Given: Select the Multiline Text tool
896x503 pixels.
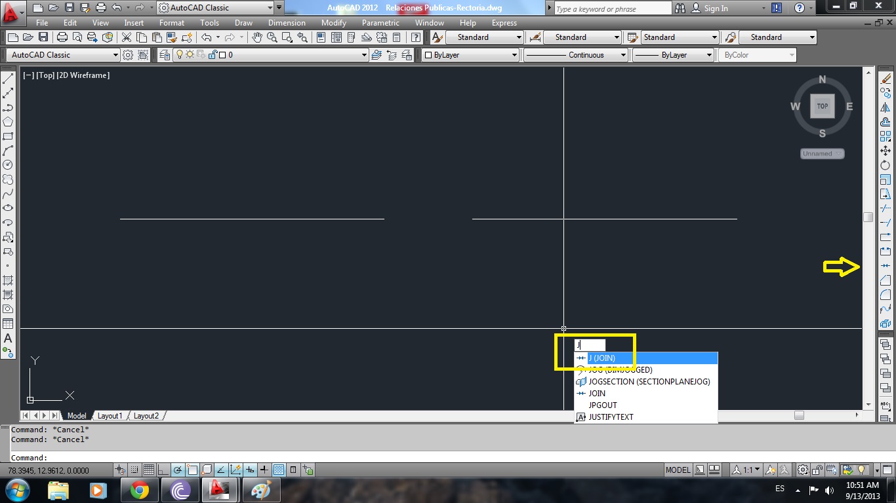Looking at the screenshot, I should point(8,339).
